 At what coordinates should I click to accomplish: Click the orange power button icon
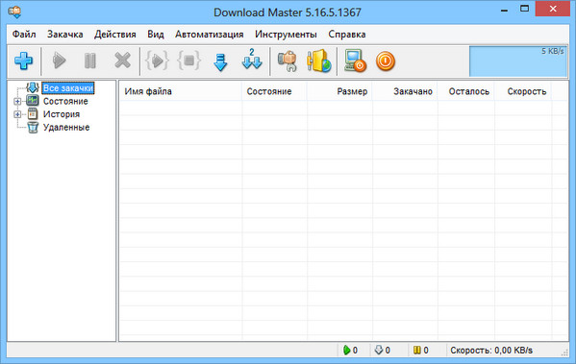[386, 61]
